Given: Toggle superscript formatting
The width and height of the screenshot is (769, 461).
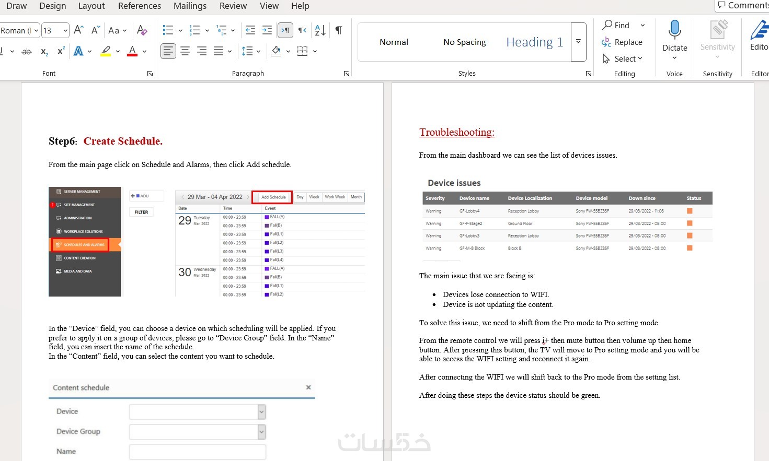Looking at the screenshot, I should tap(61, 51).
